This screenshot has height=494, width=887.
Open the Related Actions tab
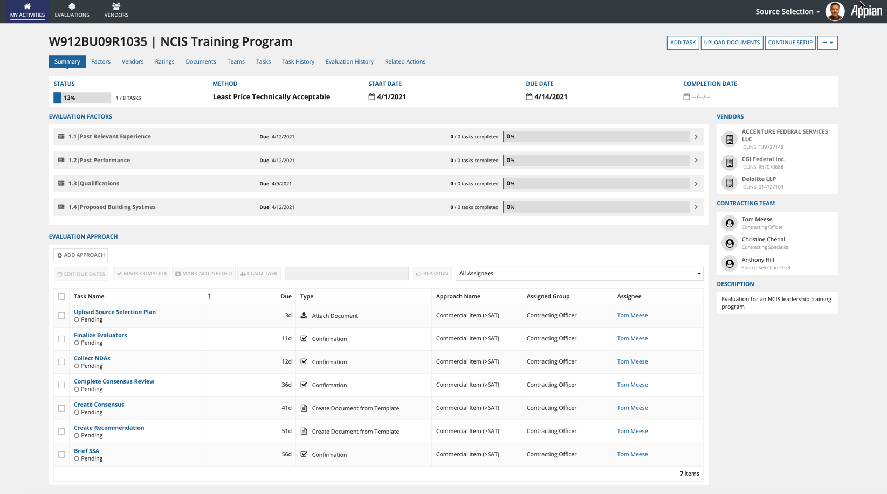coord(405,62)
